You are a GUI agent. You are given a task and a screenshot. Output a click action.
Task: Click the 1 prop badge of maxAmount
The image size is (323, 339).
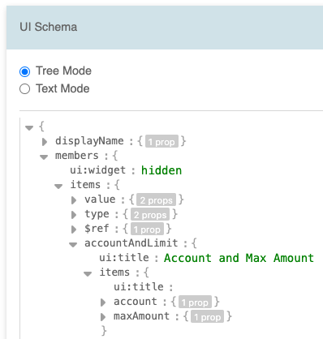(207, 316)
